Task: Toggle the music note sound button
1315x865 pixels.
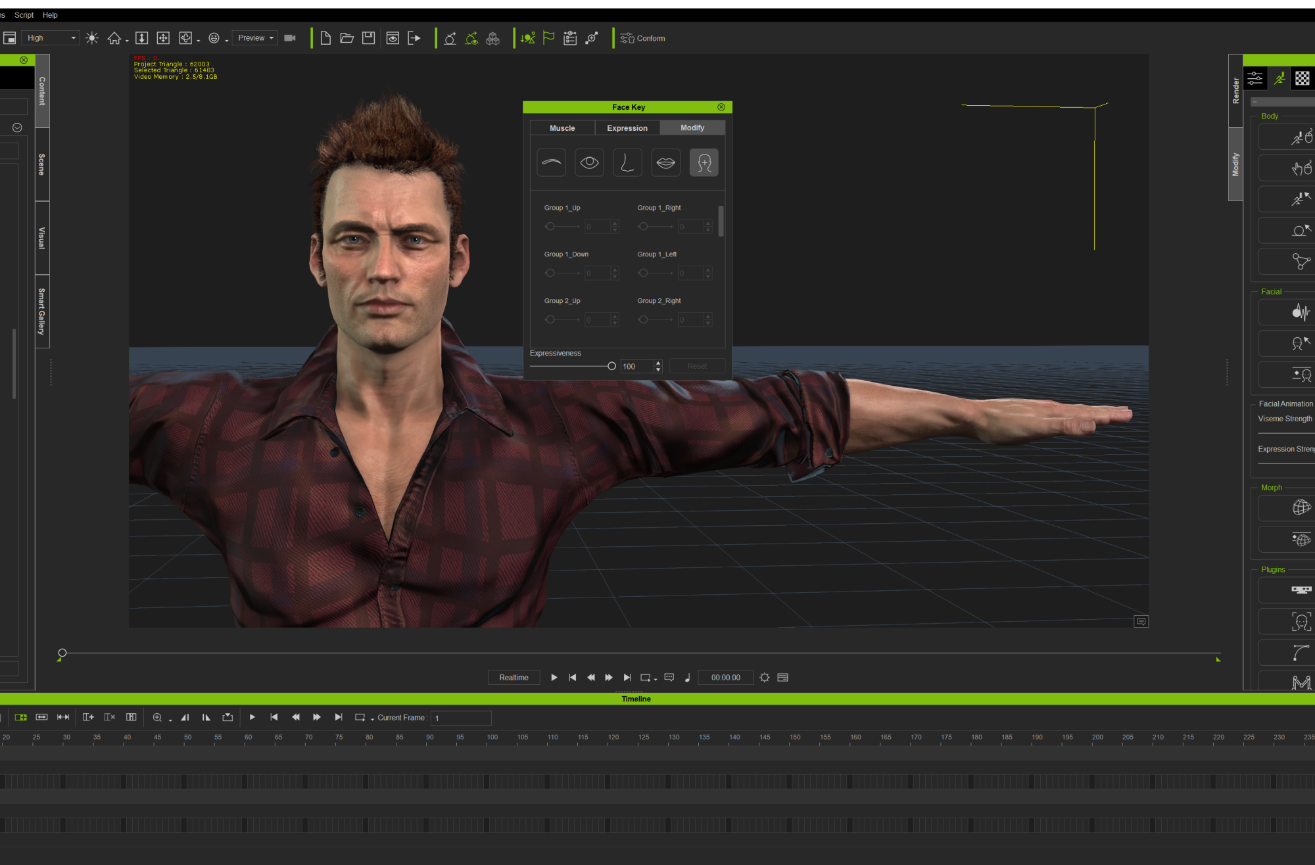Action: point(687,678)
